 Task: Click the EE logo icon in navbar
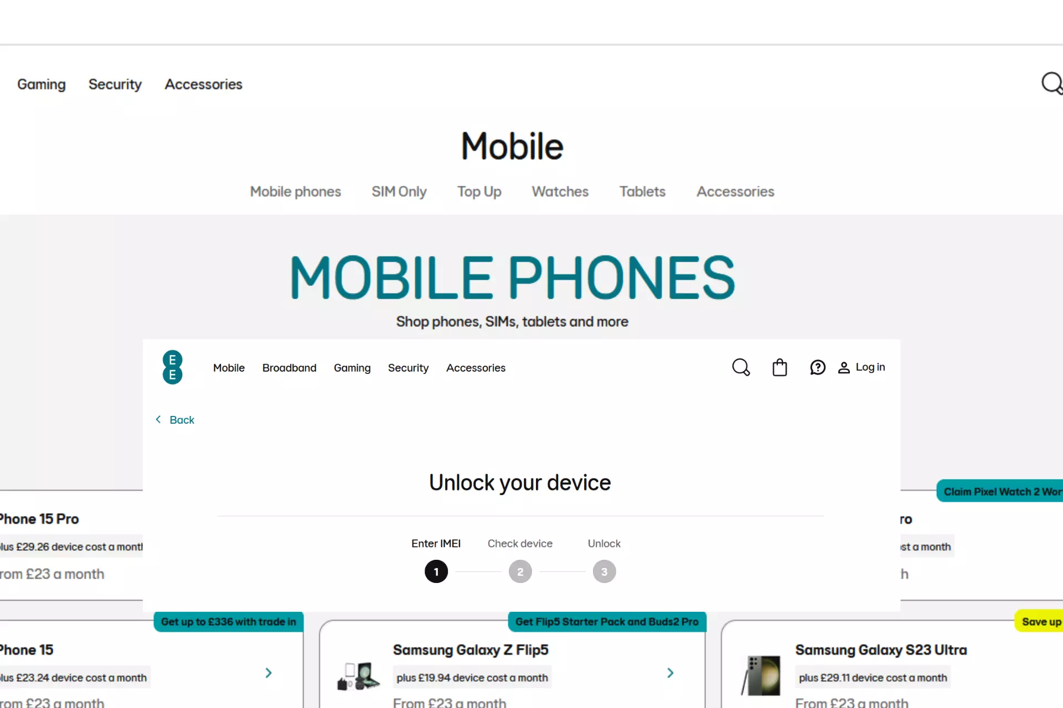(x=172, y=367)
